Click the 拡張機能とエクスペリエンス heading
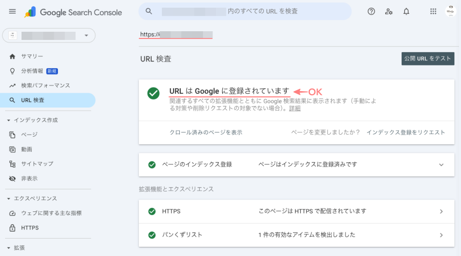The height and width of the screenshot is (256, 461). pyautogui.click(x=176, y=189)
